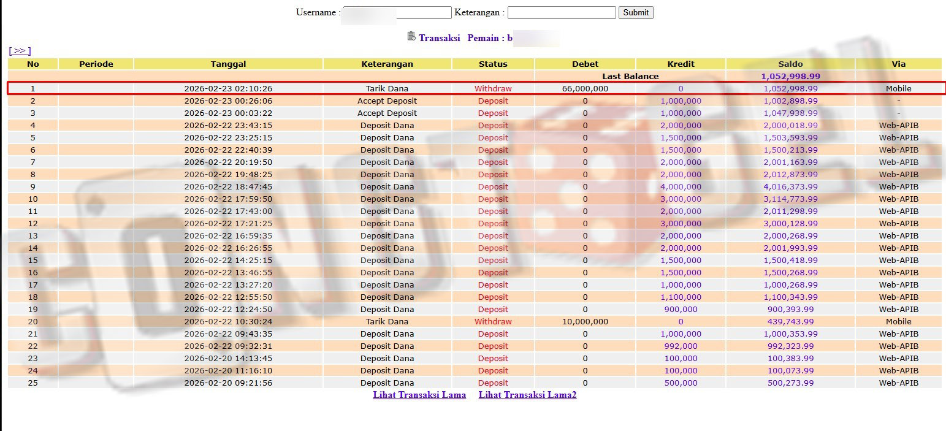Click the Withdraw status in row 20
This screenshot has height=431, width=946.
click(493, 321)
